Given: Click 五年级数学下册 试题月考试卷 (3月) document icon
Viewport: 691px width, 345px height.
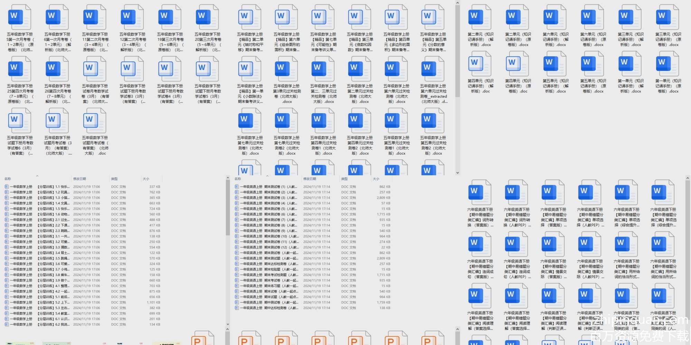Looking at the screenshot, I should 57,121.
